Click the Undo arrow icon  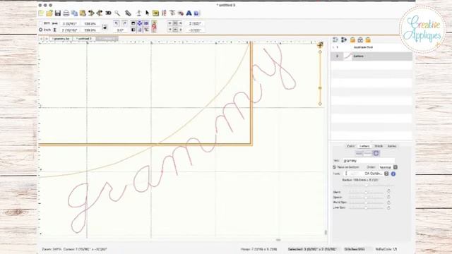(91, 13)
